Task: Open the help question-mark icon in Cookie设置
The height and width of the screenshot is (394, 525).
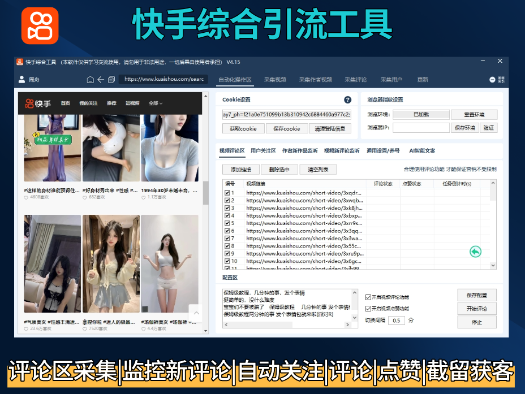Action: (348, 99)
